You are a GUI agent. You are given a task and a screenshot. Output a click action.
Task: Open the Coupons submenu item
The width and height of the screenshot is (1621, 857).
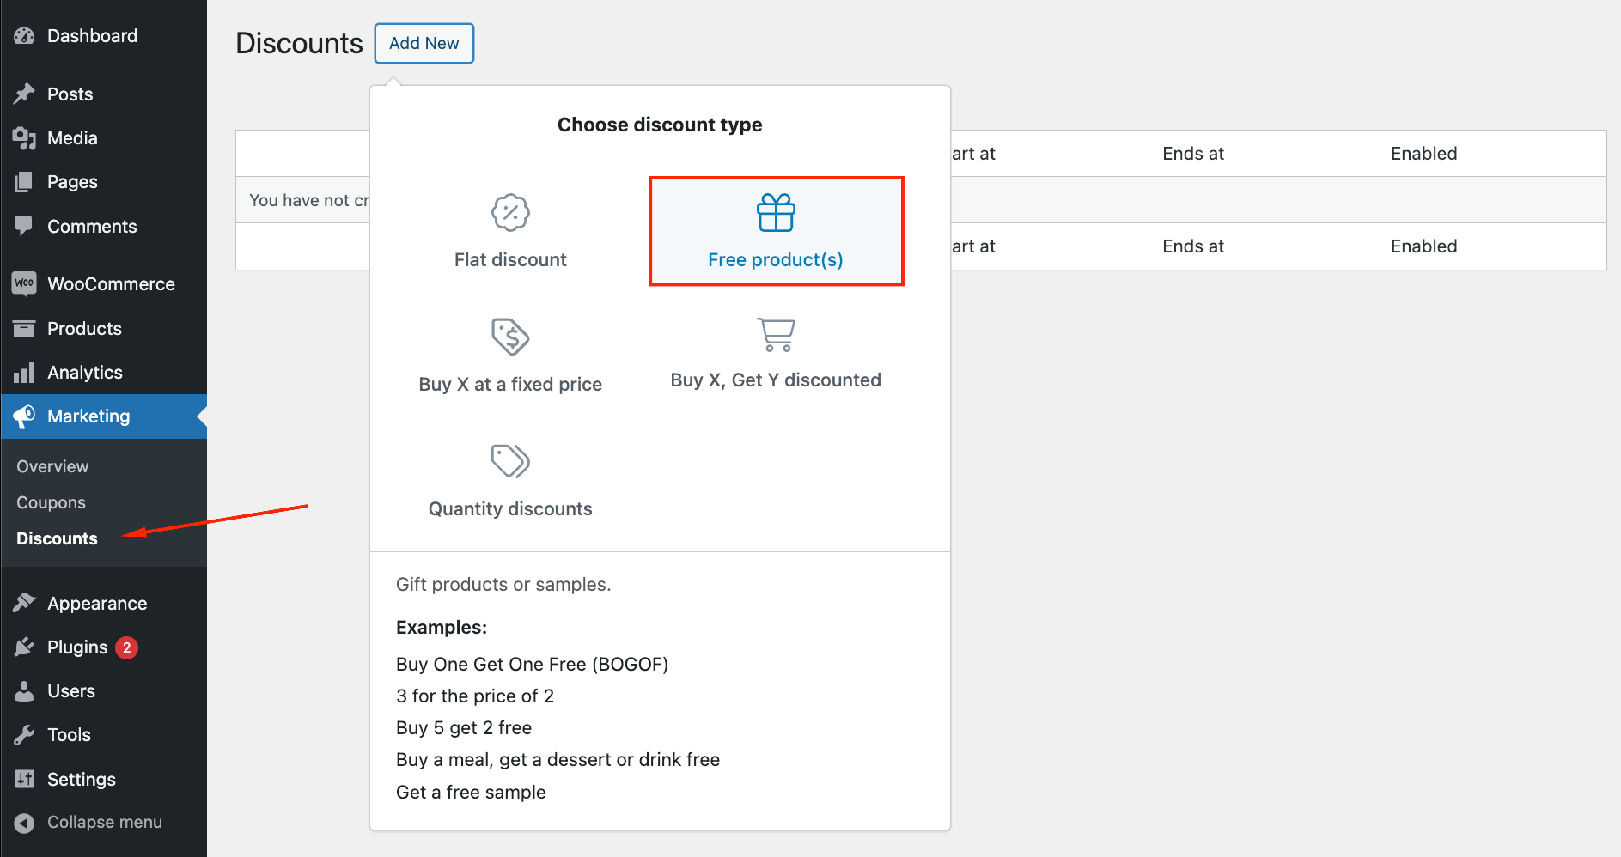click(51, 502)
